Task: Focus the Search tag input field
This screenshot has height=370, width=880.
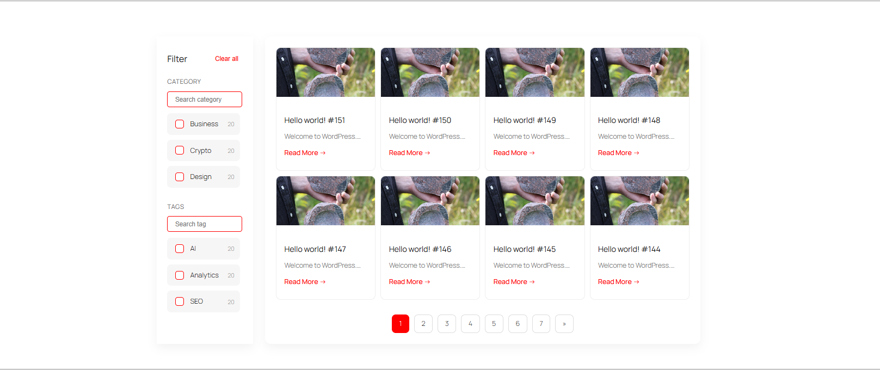Action: (x=205, y=224)
